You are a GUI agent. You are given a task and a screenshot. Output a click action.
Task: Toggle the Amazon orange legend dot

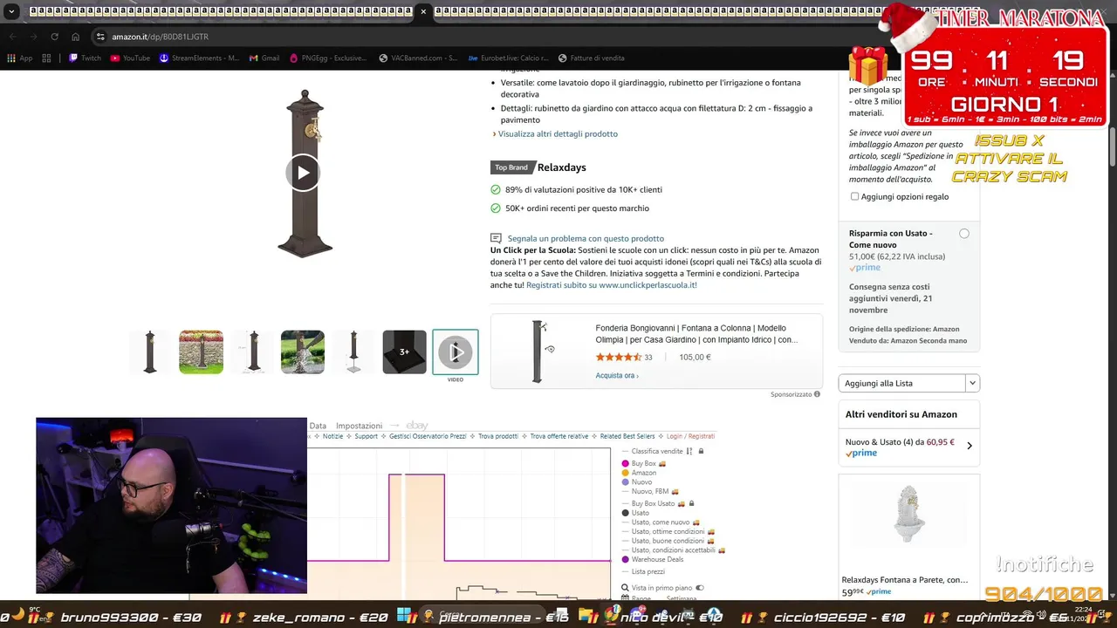pyautogui.click(x=625, y=473)
